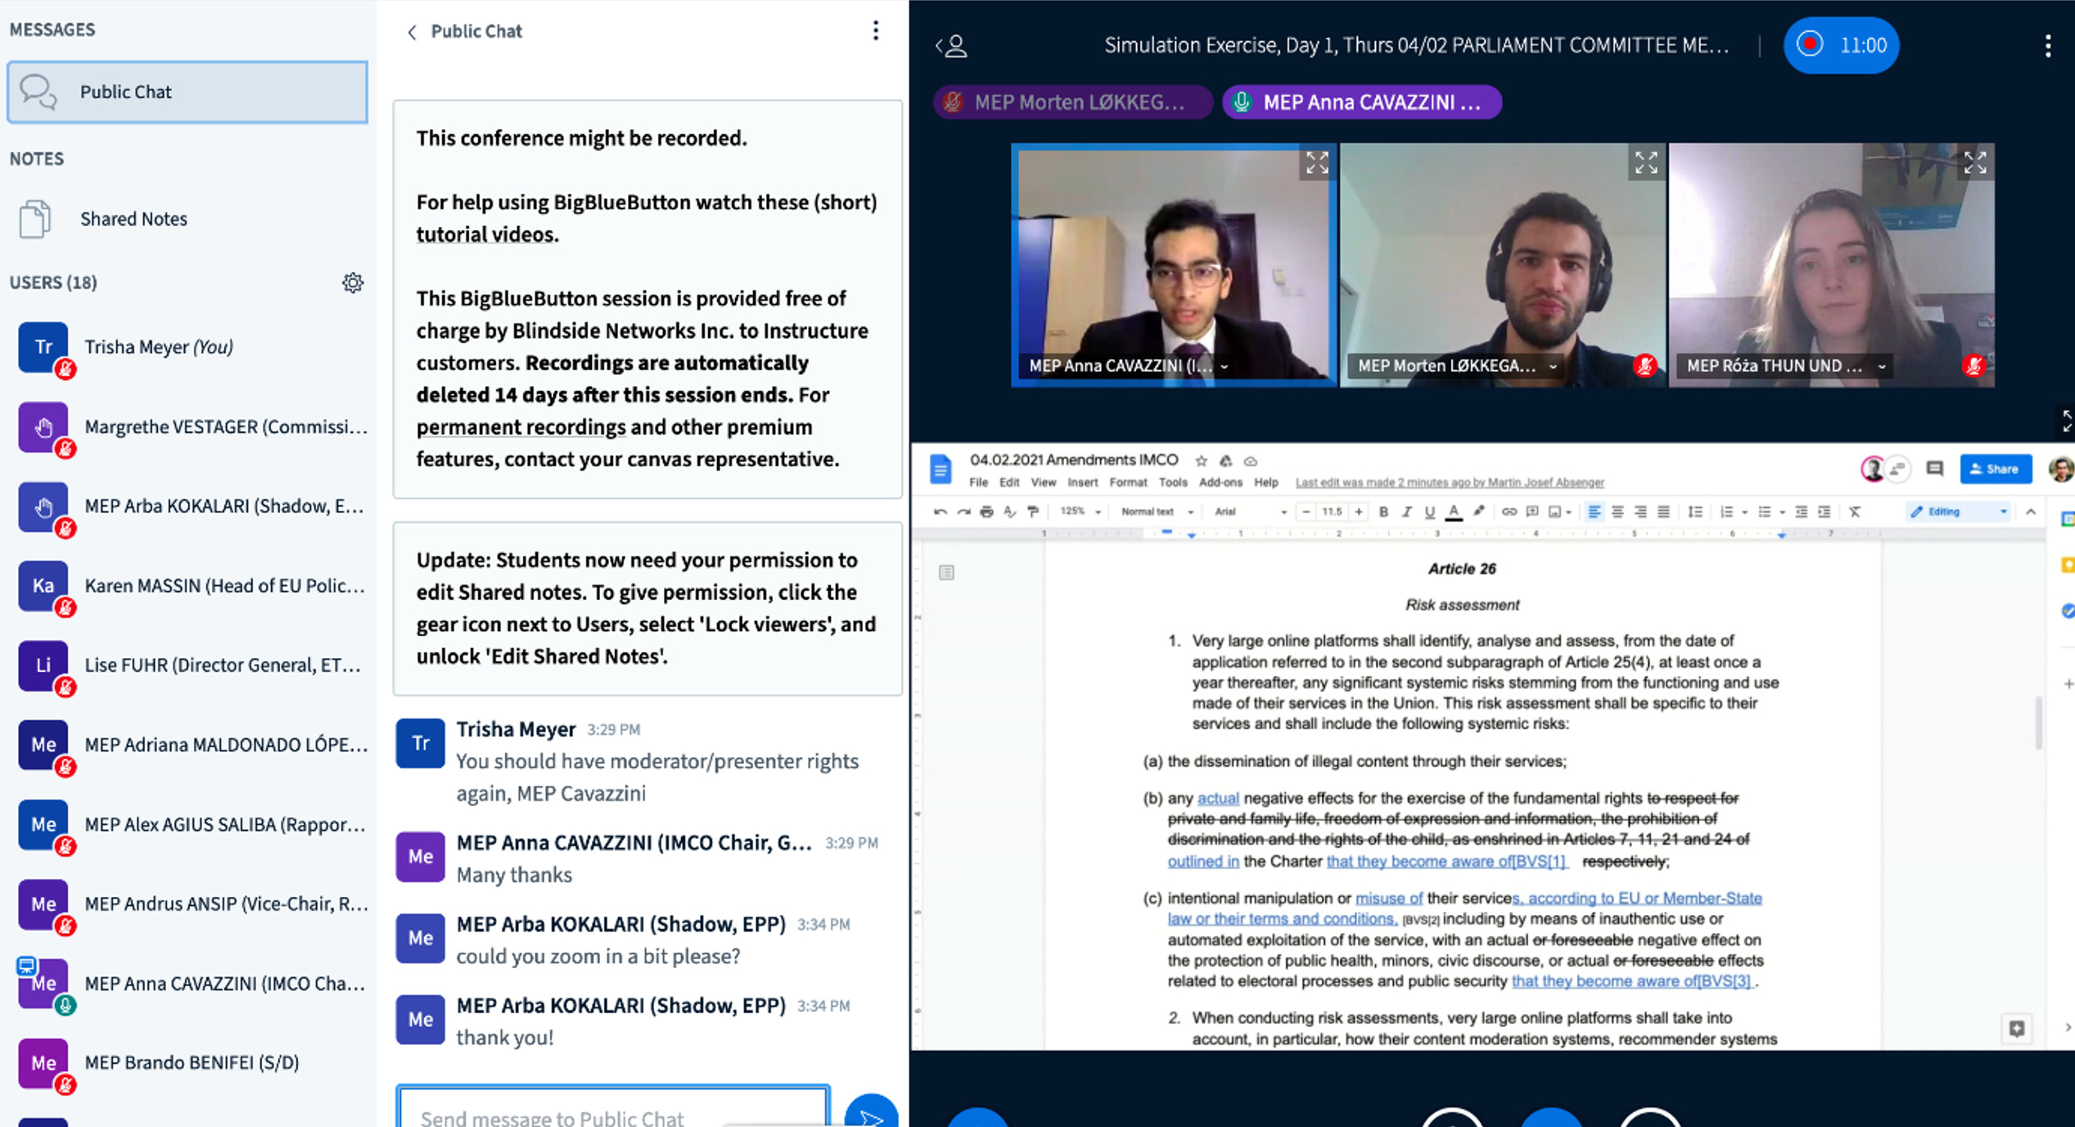This screenshot has width=2075, height=1127.
Task: Send the chat message with arrow button
Action: [x=870, y=1115]
